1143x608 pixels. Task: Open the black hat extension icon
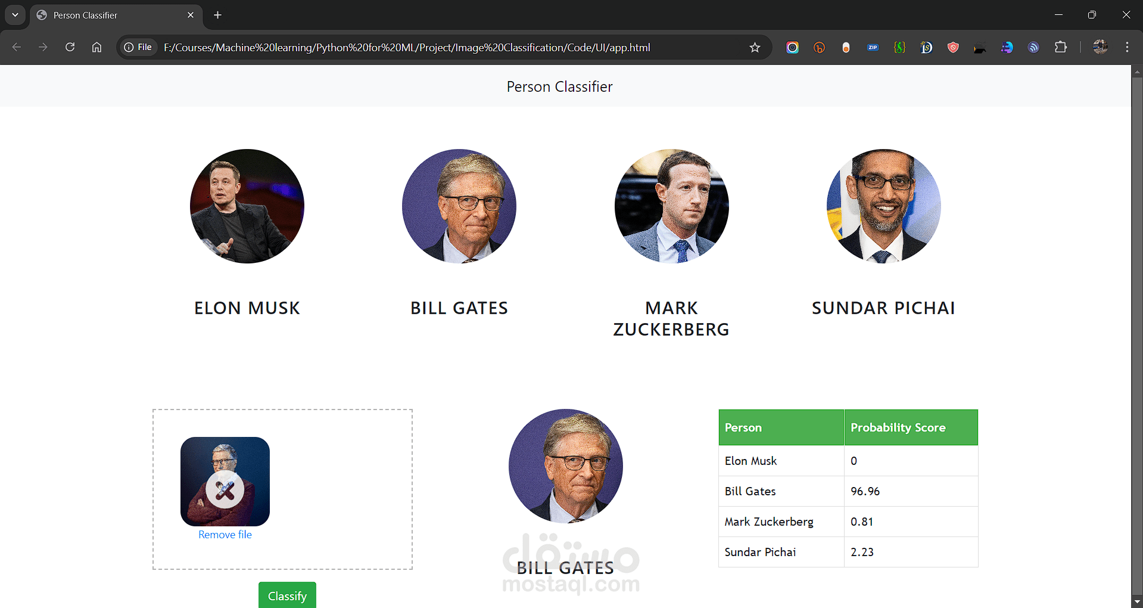[980, 48]
